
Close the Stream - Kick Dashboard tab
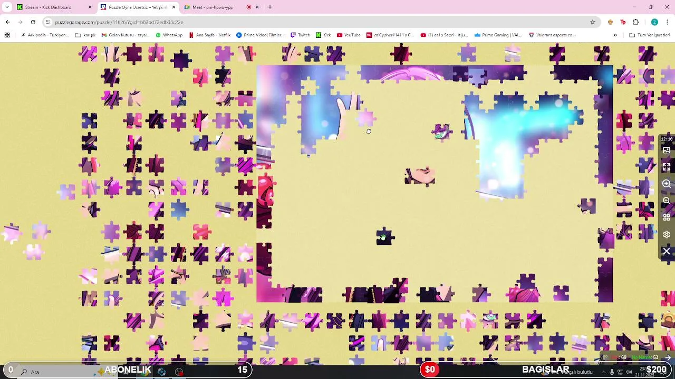(x=90, y=7)
